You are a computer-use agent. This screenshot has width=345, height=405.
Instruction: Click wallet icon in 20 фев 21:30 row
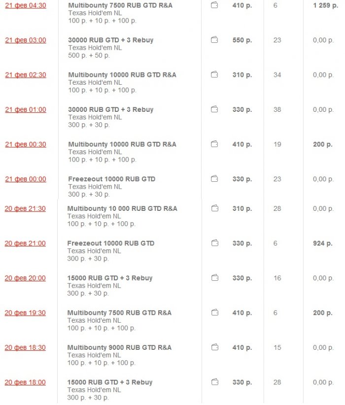214,209
